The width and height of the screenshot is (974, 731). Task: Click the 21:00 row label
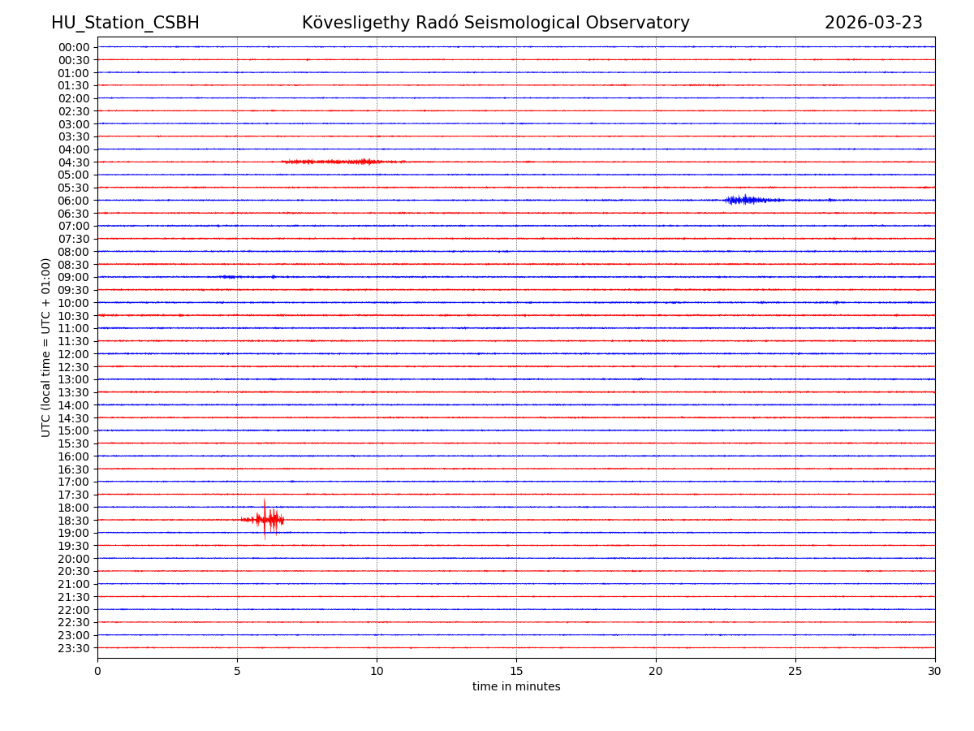[74, 584]
